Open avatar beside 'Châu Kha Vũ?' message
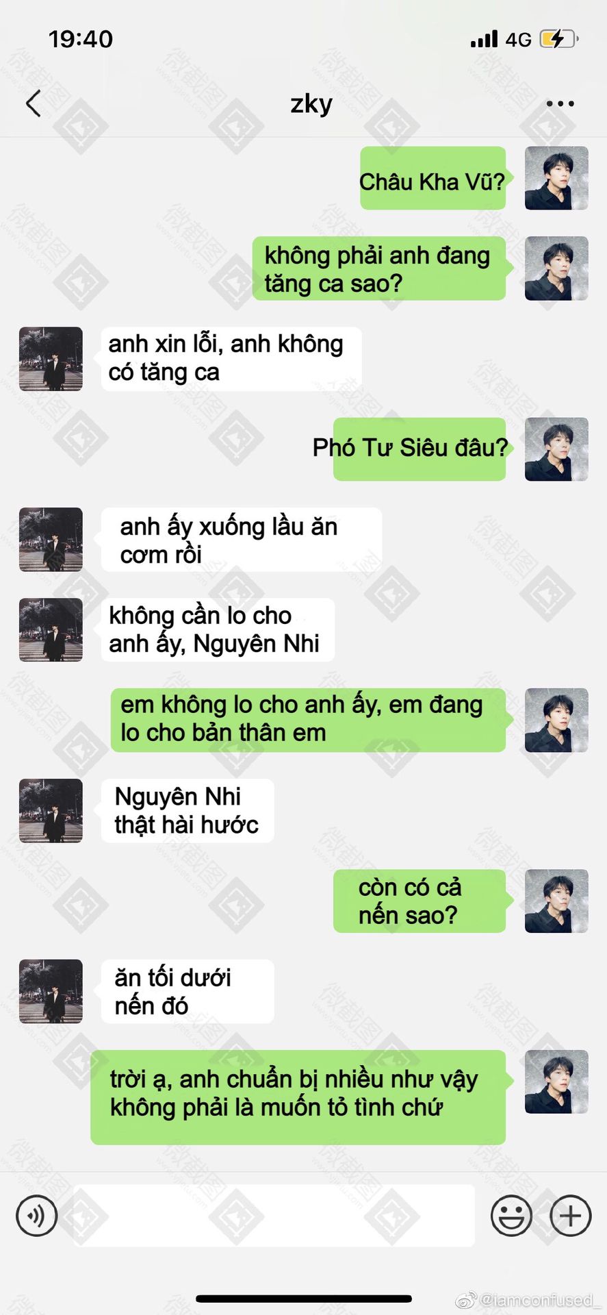This screenshot has height=1315, width=607. tap(556, 178)
